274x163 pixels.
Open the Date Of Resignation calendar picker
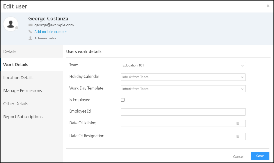238,136
